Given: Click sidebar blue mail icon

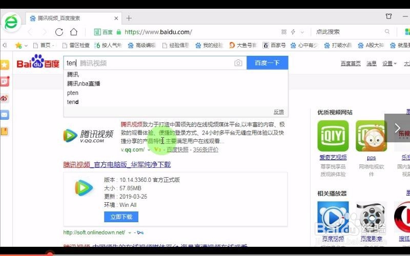Looking at the screenshot, I should (5, 115).
